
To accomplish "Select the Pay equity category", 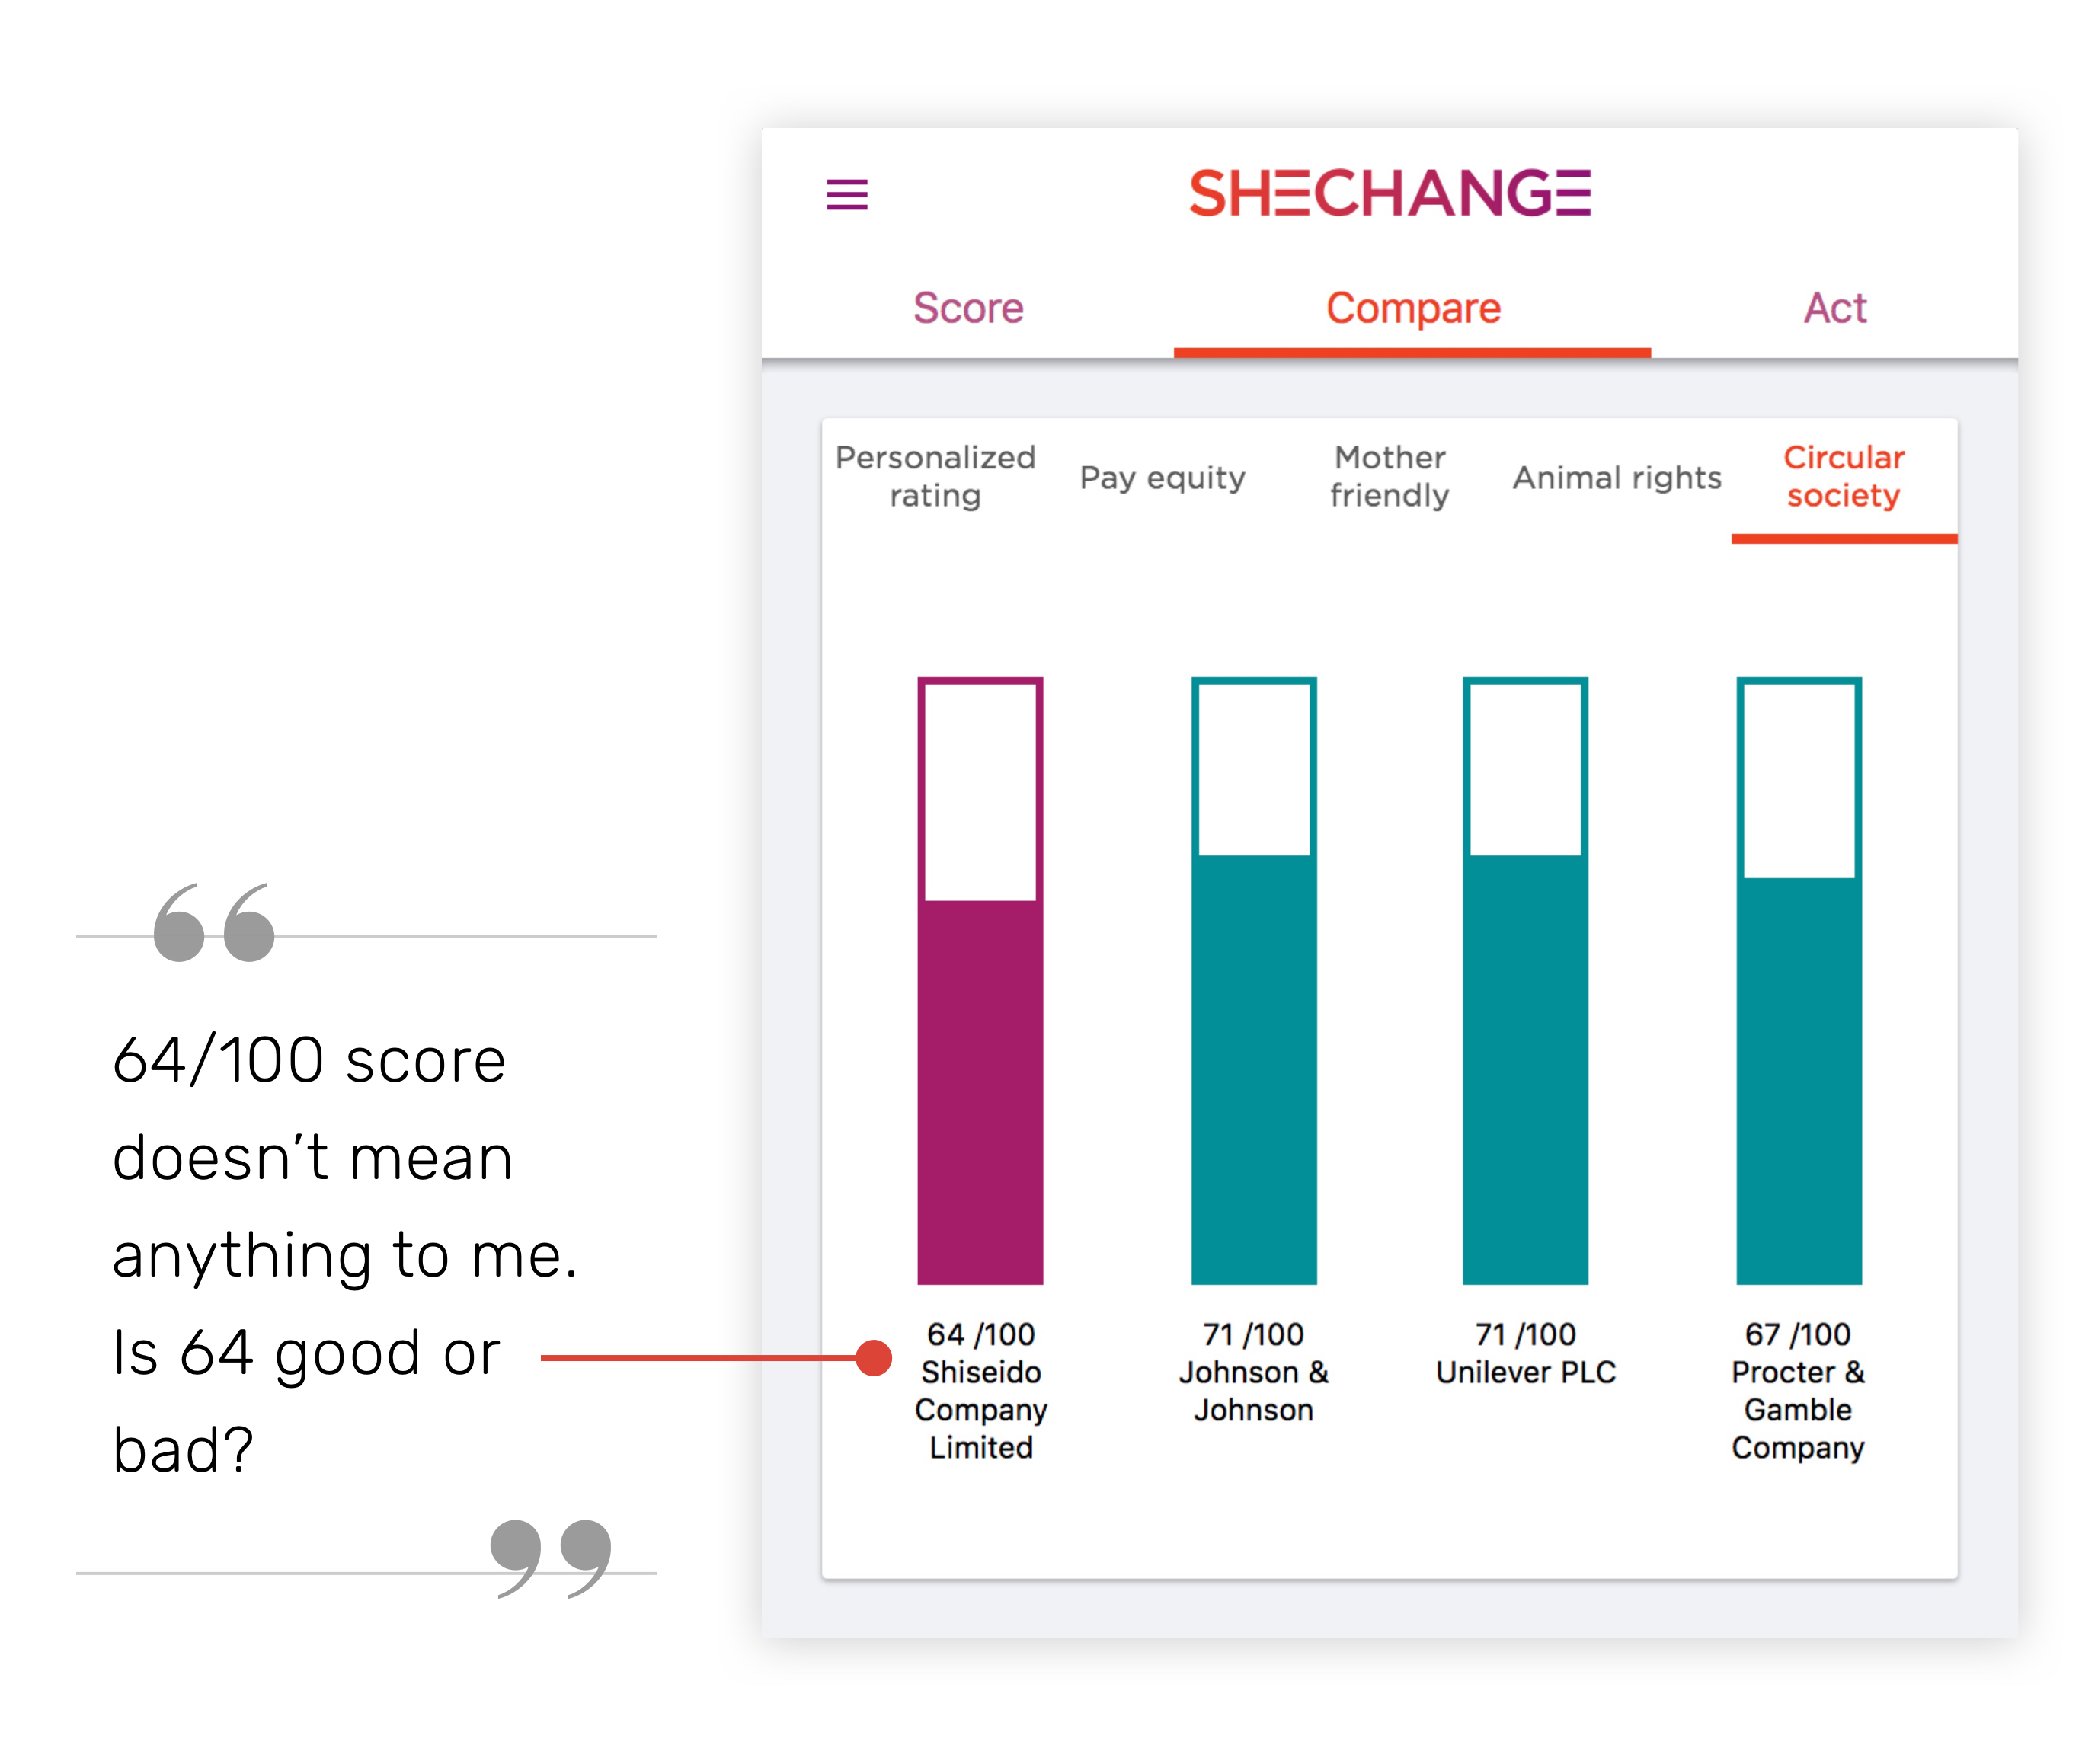I will coord(1162,477).
